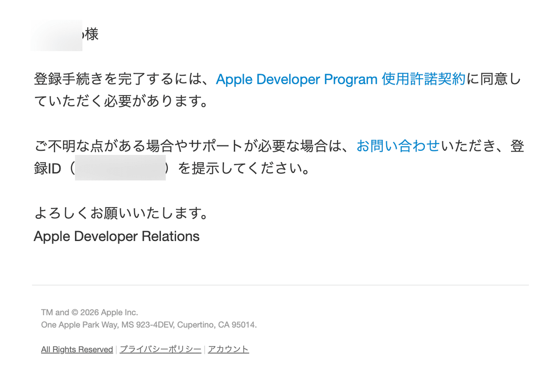
Task: Click the TM and © 2026 Apple Inc. text
Action: coord(89,312)
